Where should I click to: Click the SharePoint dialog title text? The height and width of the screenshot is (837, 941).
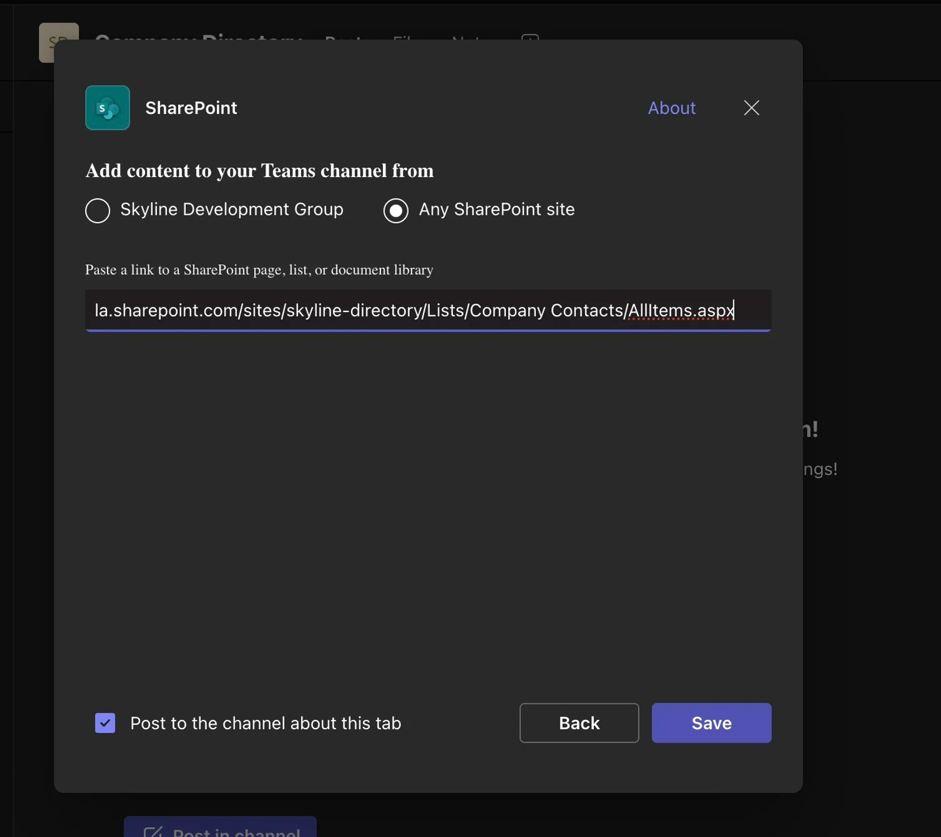tap(191, 108)
